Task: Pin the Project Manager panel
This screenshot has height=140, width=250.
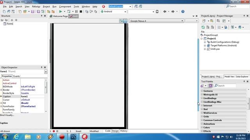Action: (x=244, y=16)
